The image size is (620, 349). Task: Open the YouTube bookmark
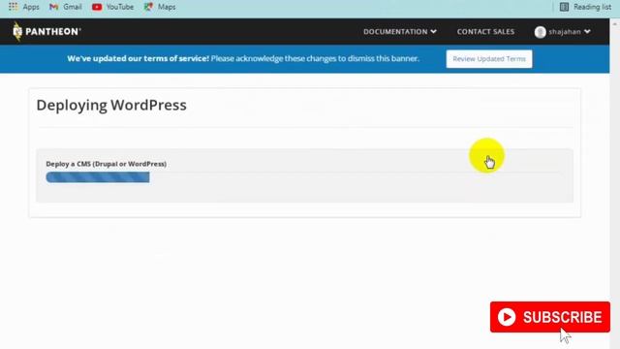[112, 7]
